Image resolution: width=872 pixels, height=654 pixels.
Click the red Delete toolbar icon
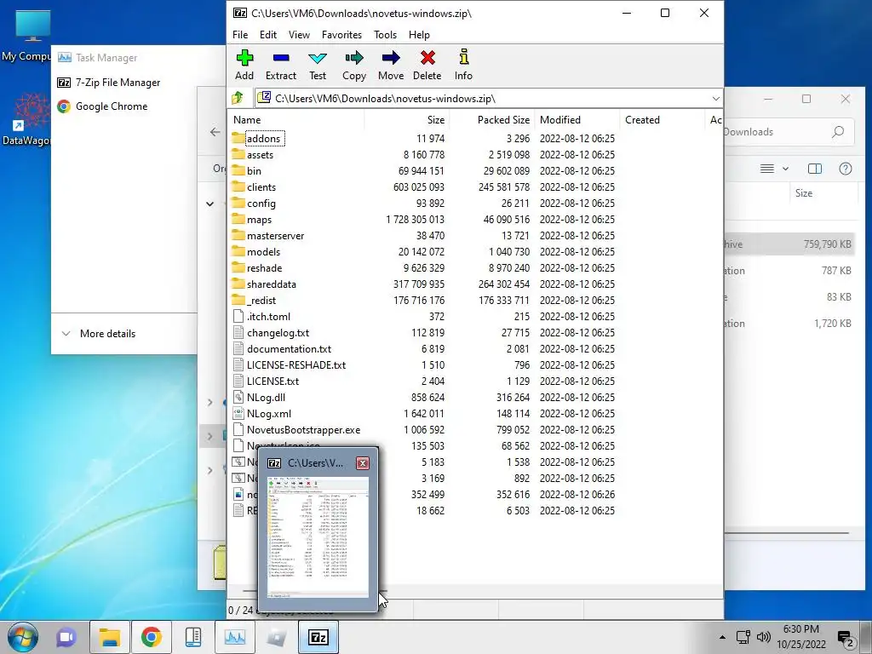pyautogui.click(x=427, y=65)
